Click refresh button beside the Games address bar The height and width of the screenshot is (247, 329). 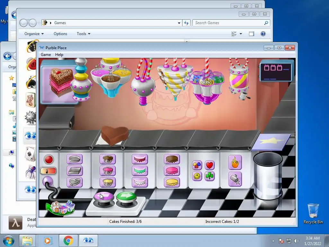pyautogui.click(x=186, y=23)
